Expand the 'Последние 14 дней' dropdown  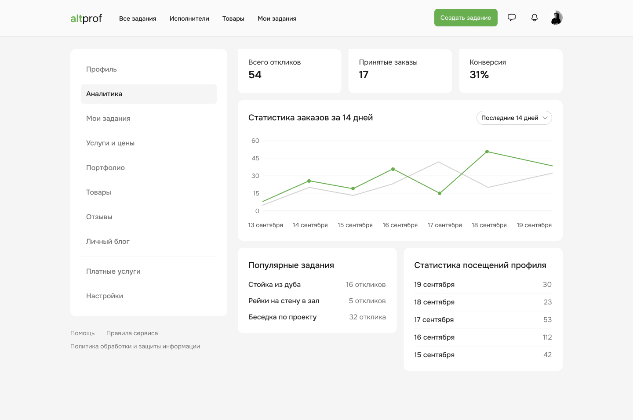tap(514, 118)
